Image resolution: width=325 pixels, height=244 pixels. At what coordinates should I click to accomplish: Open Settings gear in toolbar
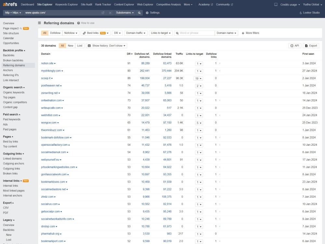[147, 13]
